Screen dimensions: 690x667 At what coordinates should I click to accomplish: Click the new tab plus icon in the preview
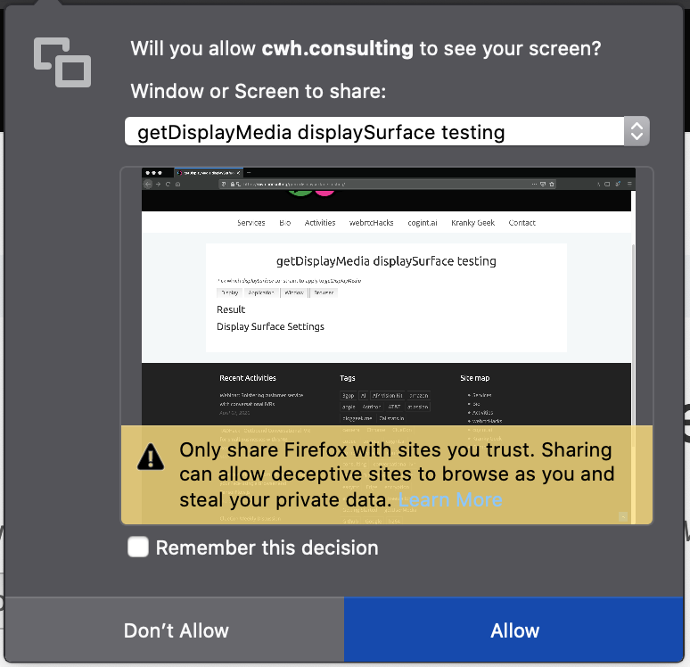click(249, 173)
